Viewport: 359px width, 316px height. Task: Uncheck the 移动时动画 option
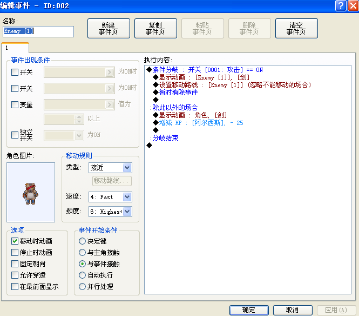15,241
